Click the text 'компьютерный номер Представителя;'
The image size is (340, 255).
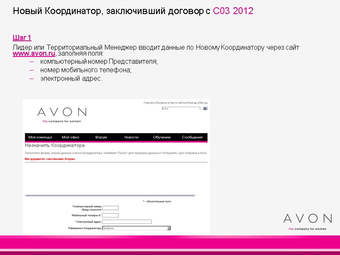point(99,62)
